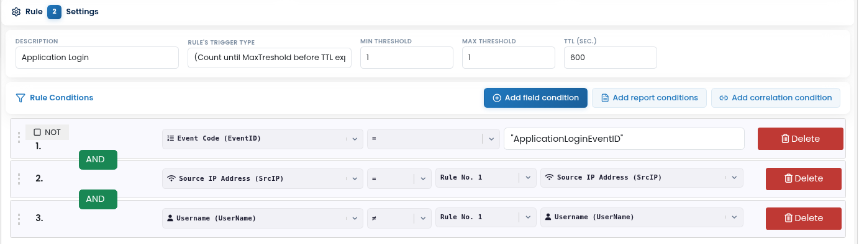
Task: Click Add field condition button
Action: coord(535,98)
